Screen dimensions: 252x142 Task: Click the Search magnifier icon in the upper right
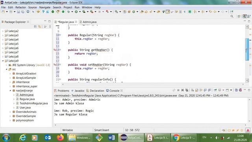click(232, 16)
